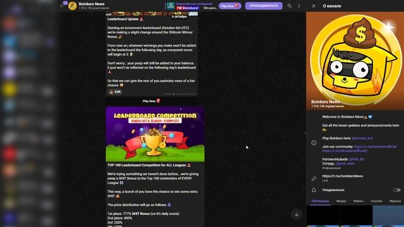Viewport: 404px width, 227px height.
Task: Open the Сотруд. contact handle link
Action: pyautogui.click(x=345, y=163)
